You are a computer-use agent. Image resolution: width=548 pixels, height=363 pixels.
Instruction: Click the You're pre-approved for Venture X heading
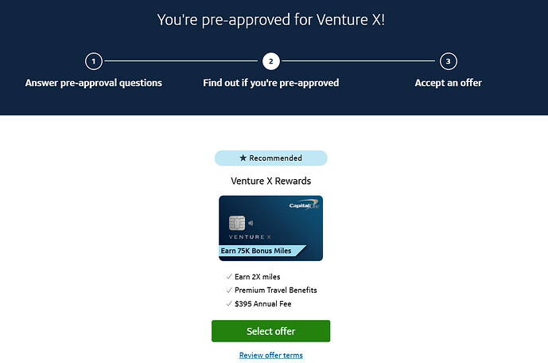coord(271,20)
